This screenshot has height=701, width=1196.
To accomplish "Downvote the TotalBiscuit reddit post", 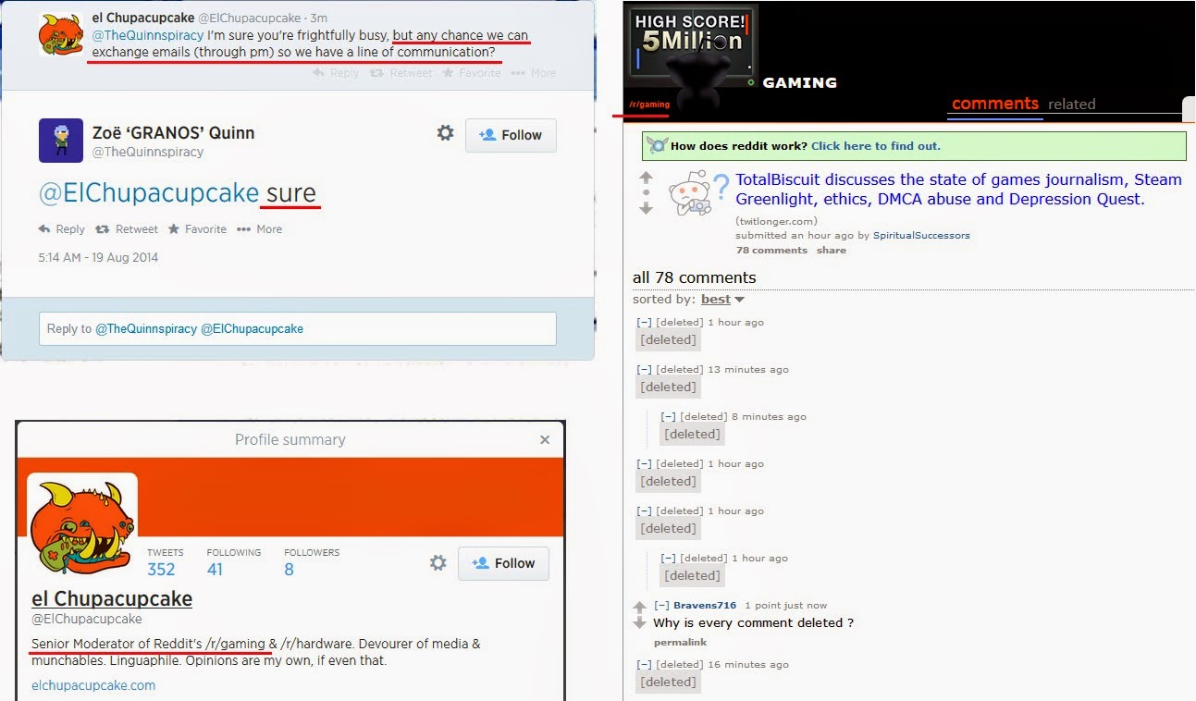I will point(646,208).
